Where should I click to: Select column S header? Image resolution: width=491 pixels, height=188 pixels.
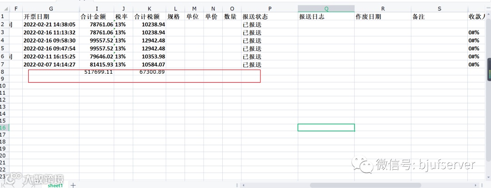[439, 9]
